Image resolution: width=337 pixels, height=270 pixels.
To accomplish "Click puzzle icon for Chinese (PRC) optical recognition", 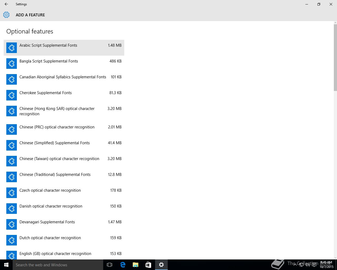I will point(12,129).
